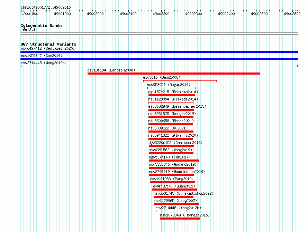308x232 pixels.
Task: Open nsv3353346 (Audano2019) label
Action: tap(173, 164)
